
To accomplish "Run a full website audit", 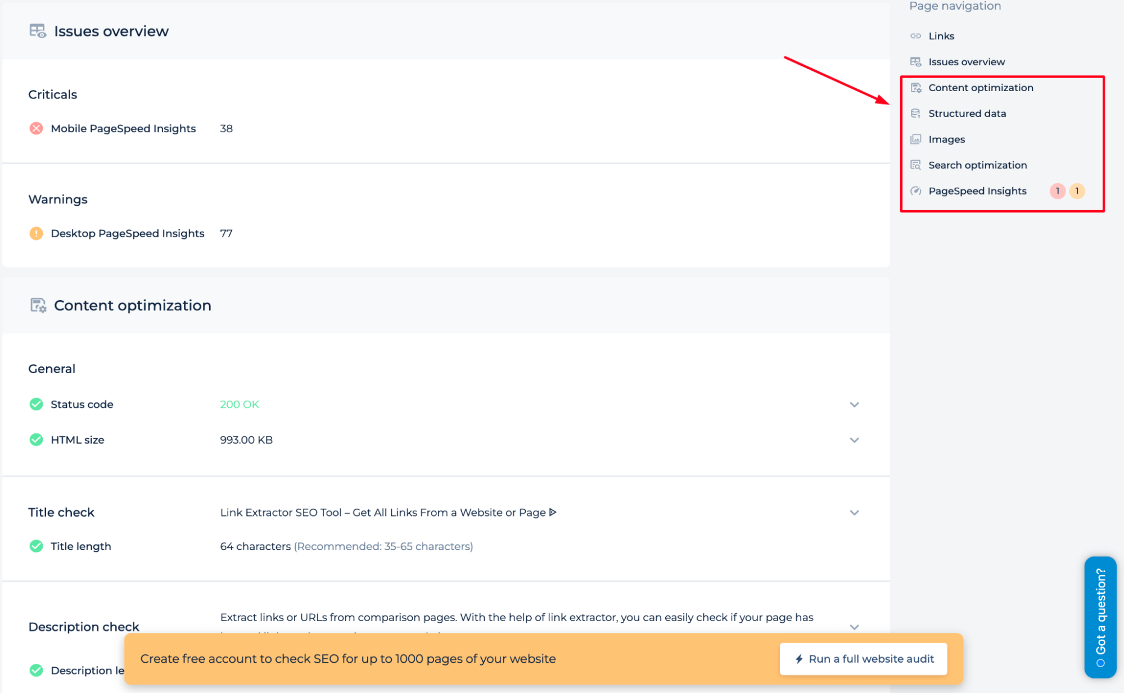I will pyautogui.click(x=863, y=659).
